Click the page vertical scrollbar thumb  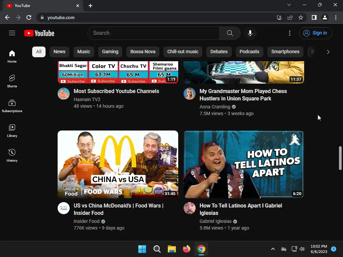[x=340, y=158]
